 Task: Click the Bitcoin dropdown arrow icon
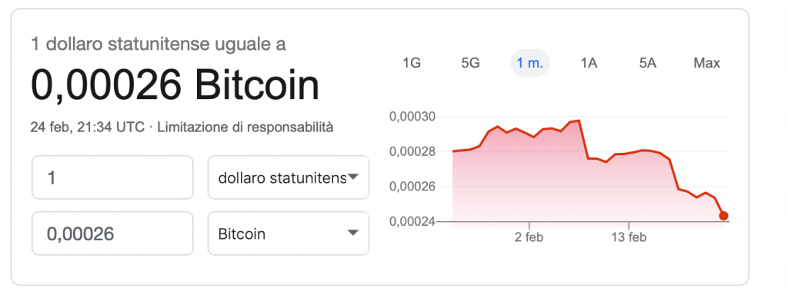(x=353, y=233)
